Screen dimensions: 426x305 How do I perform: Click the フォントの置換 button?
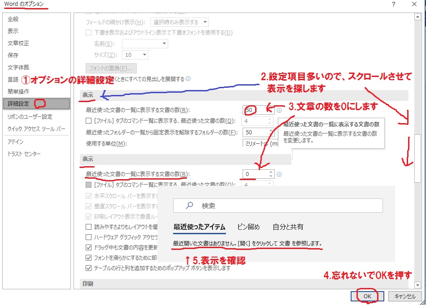point(111,68)
